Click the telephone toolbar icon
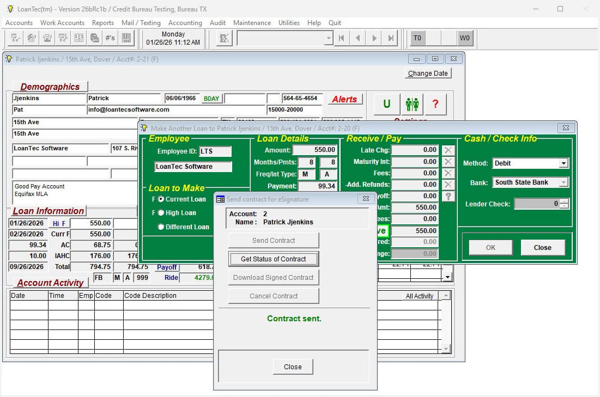600x397 pixels. point(47,38)
